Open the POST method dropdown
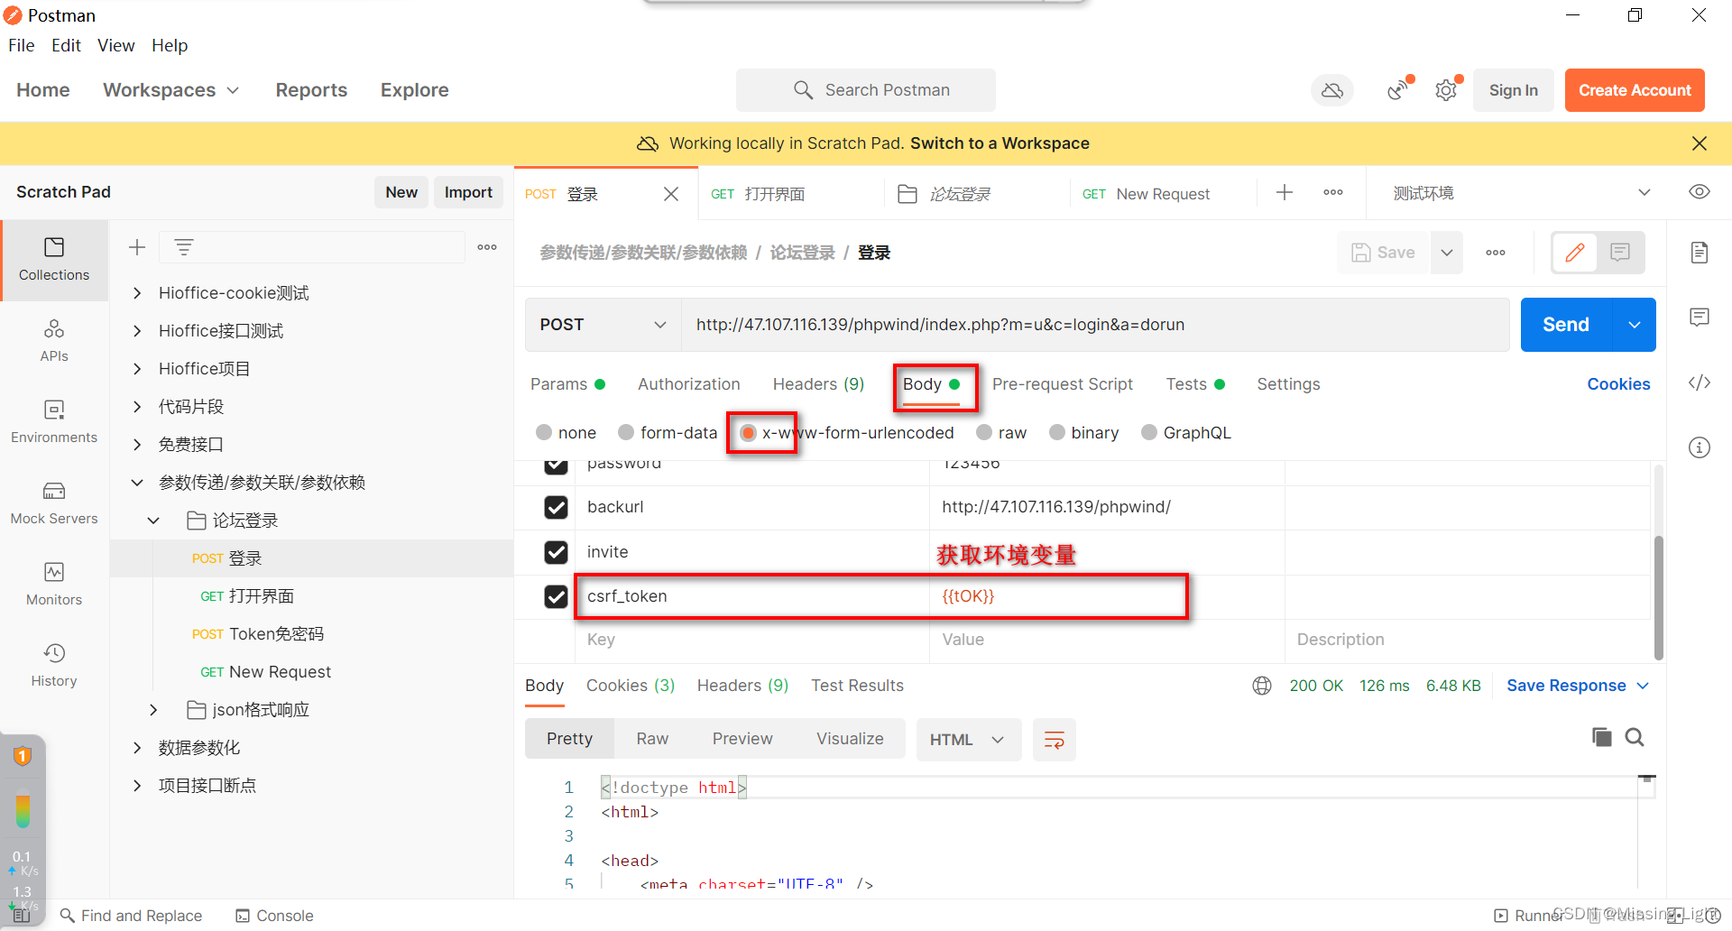Image resolution: width=1732 pixels, height=931 pixels. point(602,325)
